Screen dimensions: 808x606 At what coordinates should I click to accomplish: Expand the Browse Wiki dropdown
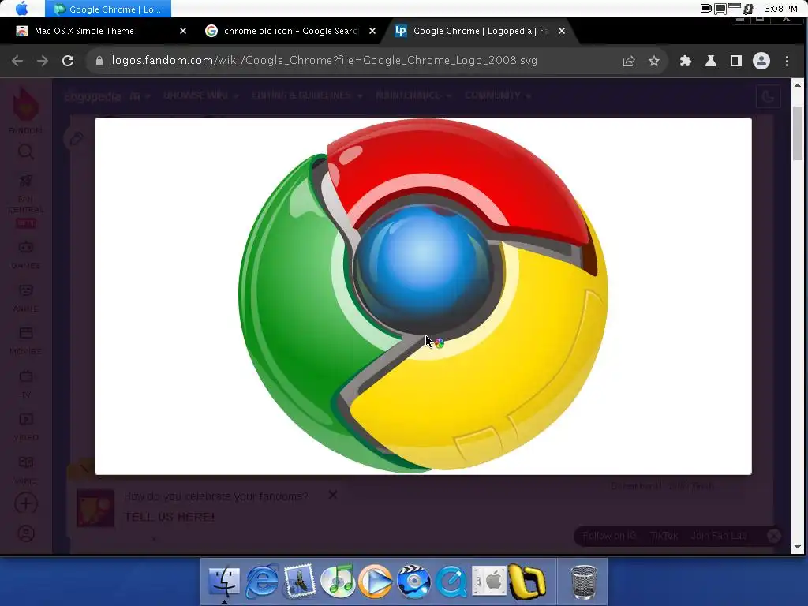tap(200, 95)
